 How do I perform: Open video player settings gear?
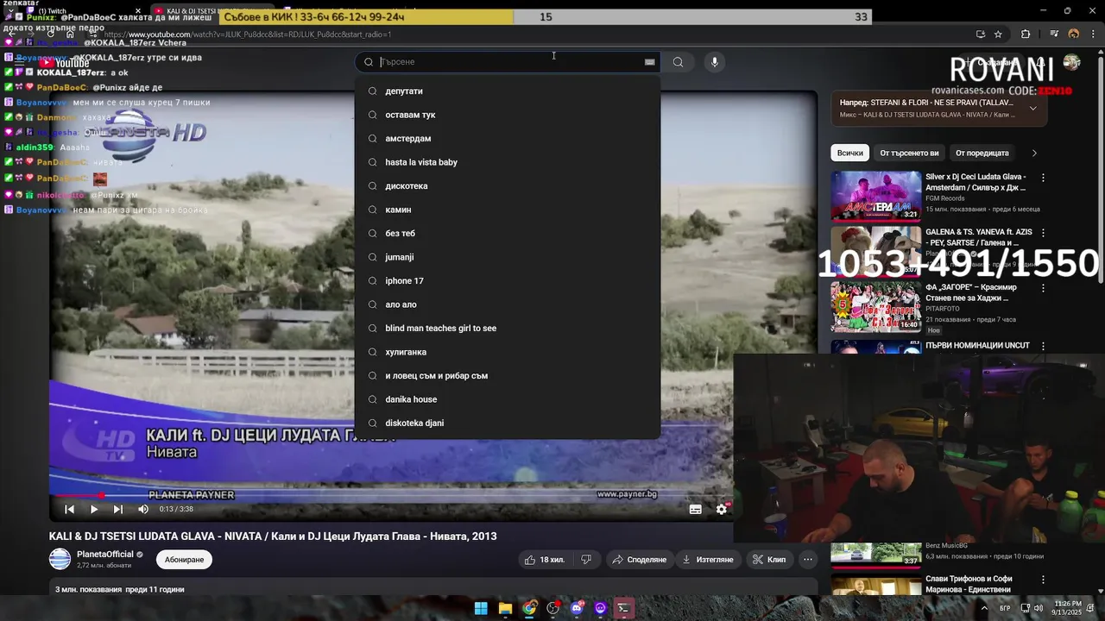[721, 510]
